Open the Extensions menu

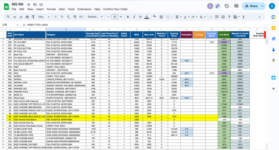click(84, 9)
